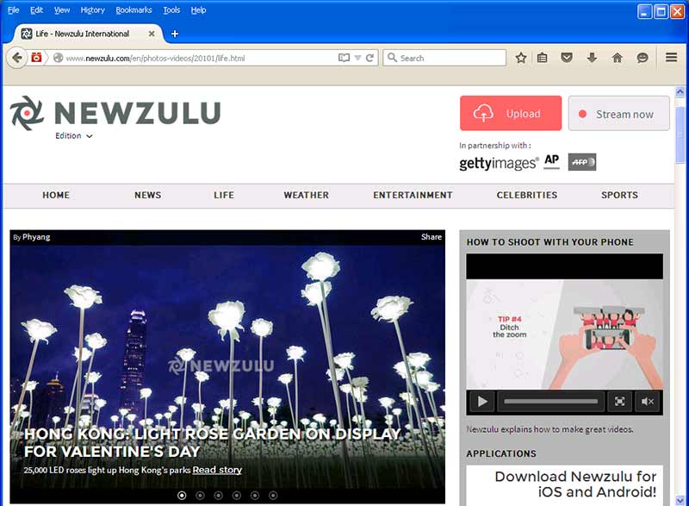
Task: Click the AFP partner logo
Action: (582, 162)
